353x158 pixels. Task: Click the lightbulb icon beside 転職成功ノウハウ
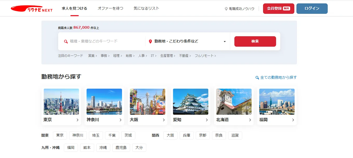[x=226, y=9]
